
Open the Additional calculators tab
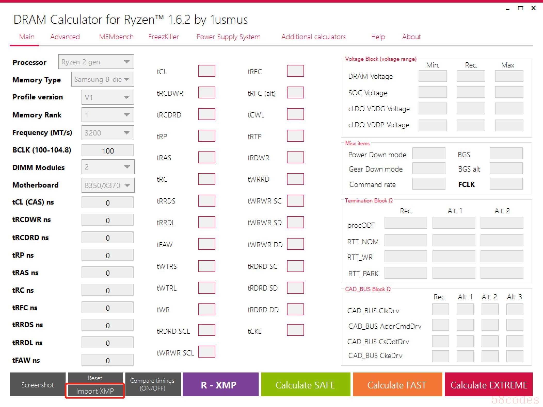[313, 37]
